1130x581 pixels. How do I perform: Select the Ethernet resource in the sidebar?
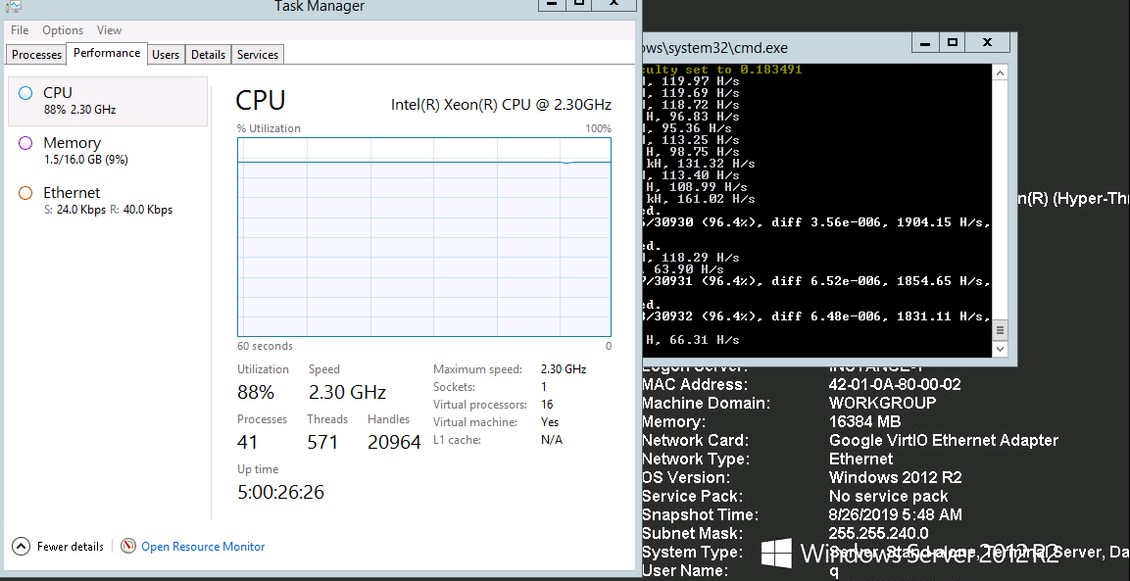[x=108, y=201]
